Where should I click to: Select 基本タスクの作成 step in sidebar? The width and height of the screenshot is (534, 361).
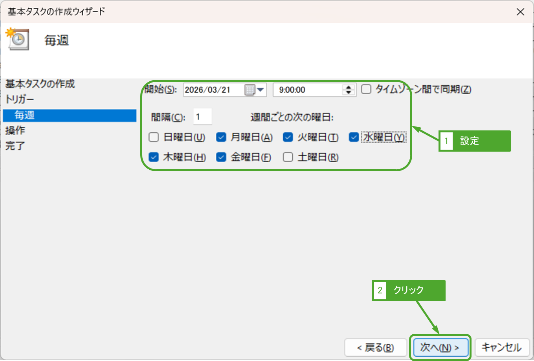click(40, 84)
